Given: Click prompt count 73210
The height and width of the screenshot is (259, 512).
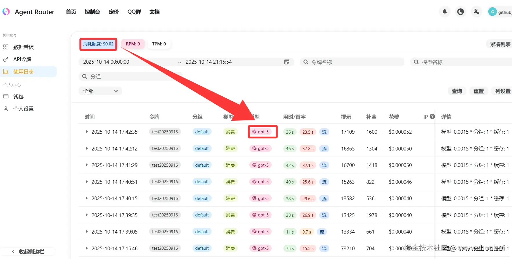Looking at the screenshot, I should coord(348,248).
